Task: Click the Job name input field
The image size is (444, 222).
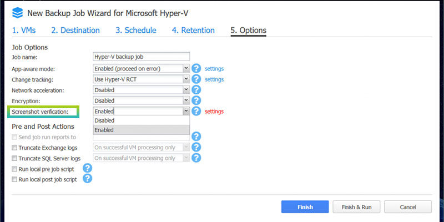Action: [x=142, y=57]
